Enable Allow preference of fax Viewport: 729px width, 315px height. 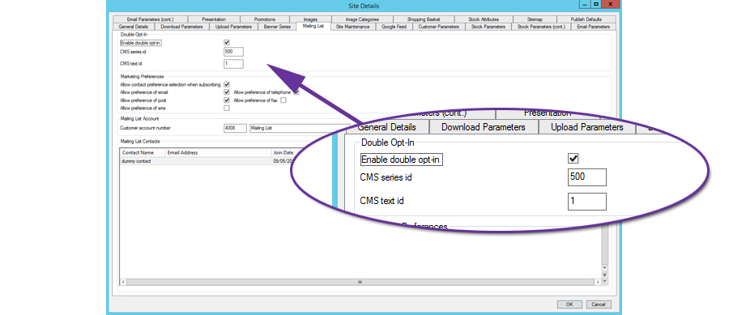pyautogui.click(x=283, y=100)
